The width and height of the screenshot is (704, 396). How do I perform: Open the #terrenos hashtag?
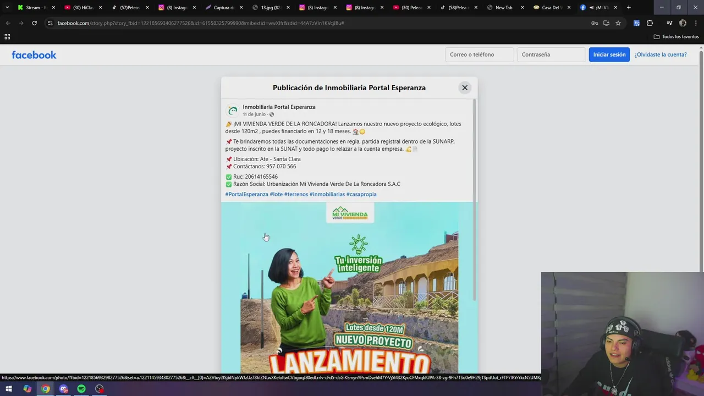click(296, 194)
